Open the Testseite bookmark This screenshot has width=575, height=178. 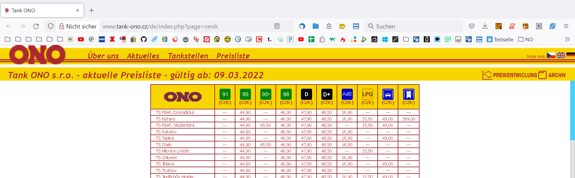500,39
